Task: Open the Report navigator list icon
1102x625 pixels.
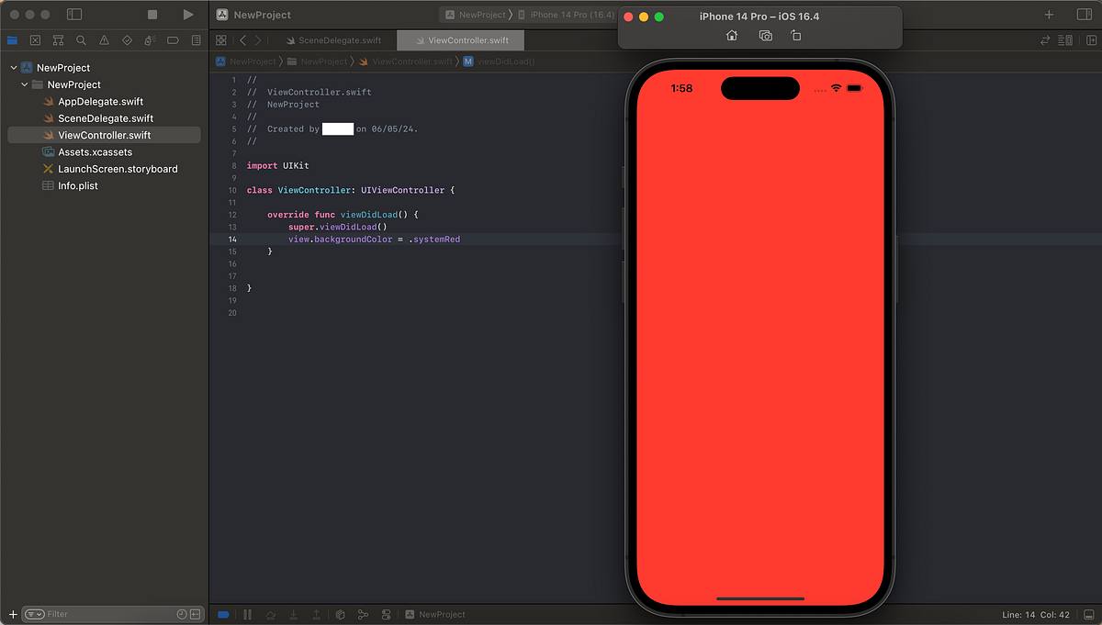Action: pos(195,39)
